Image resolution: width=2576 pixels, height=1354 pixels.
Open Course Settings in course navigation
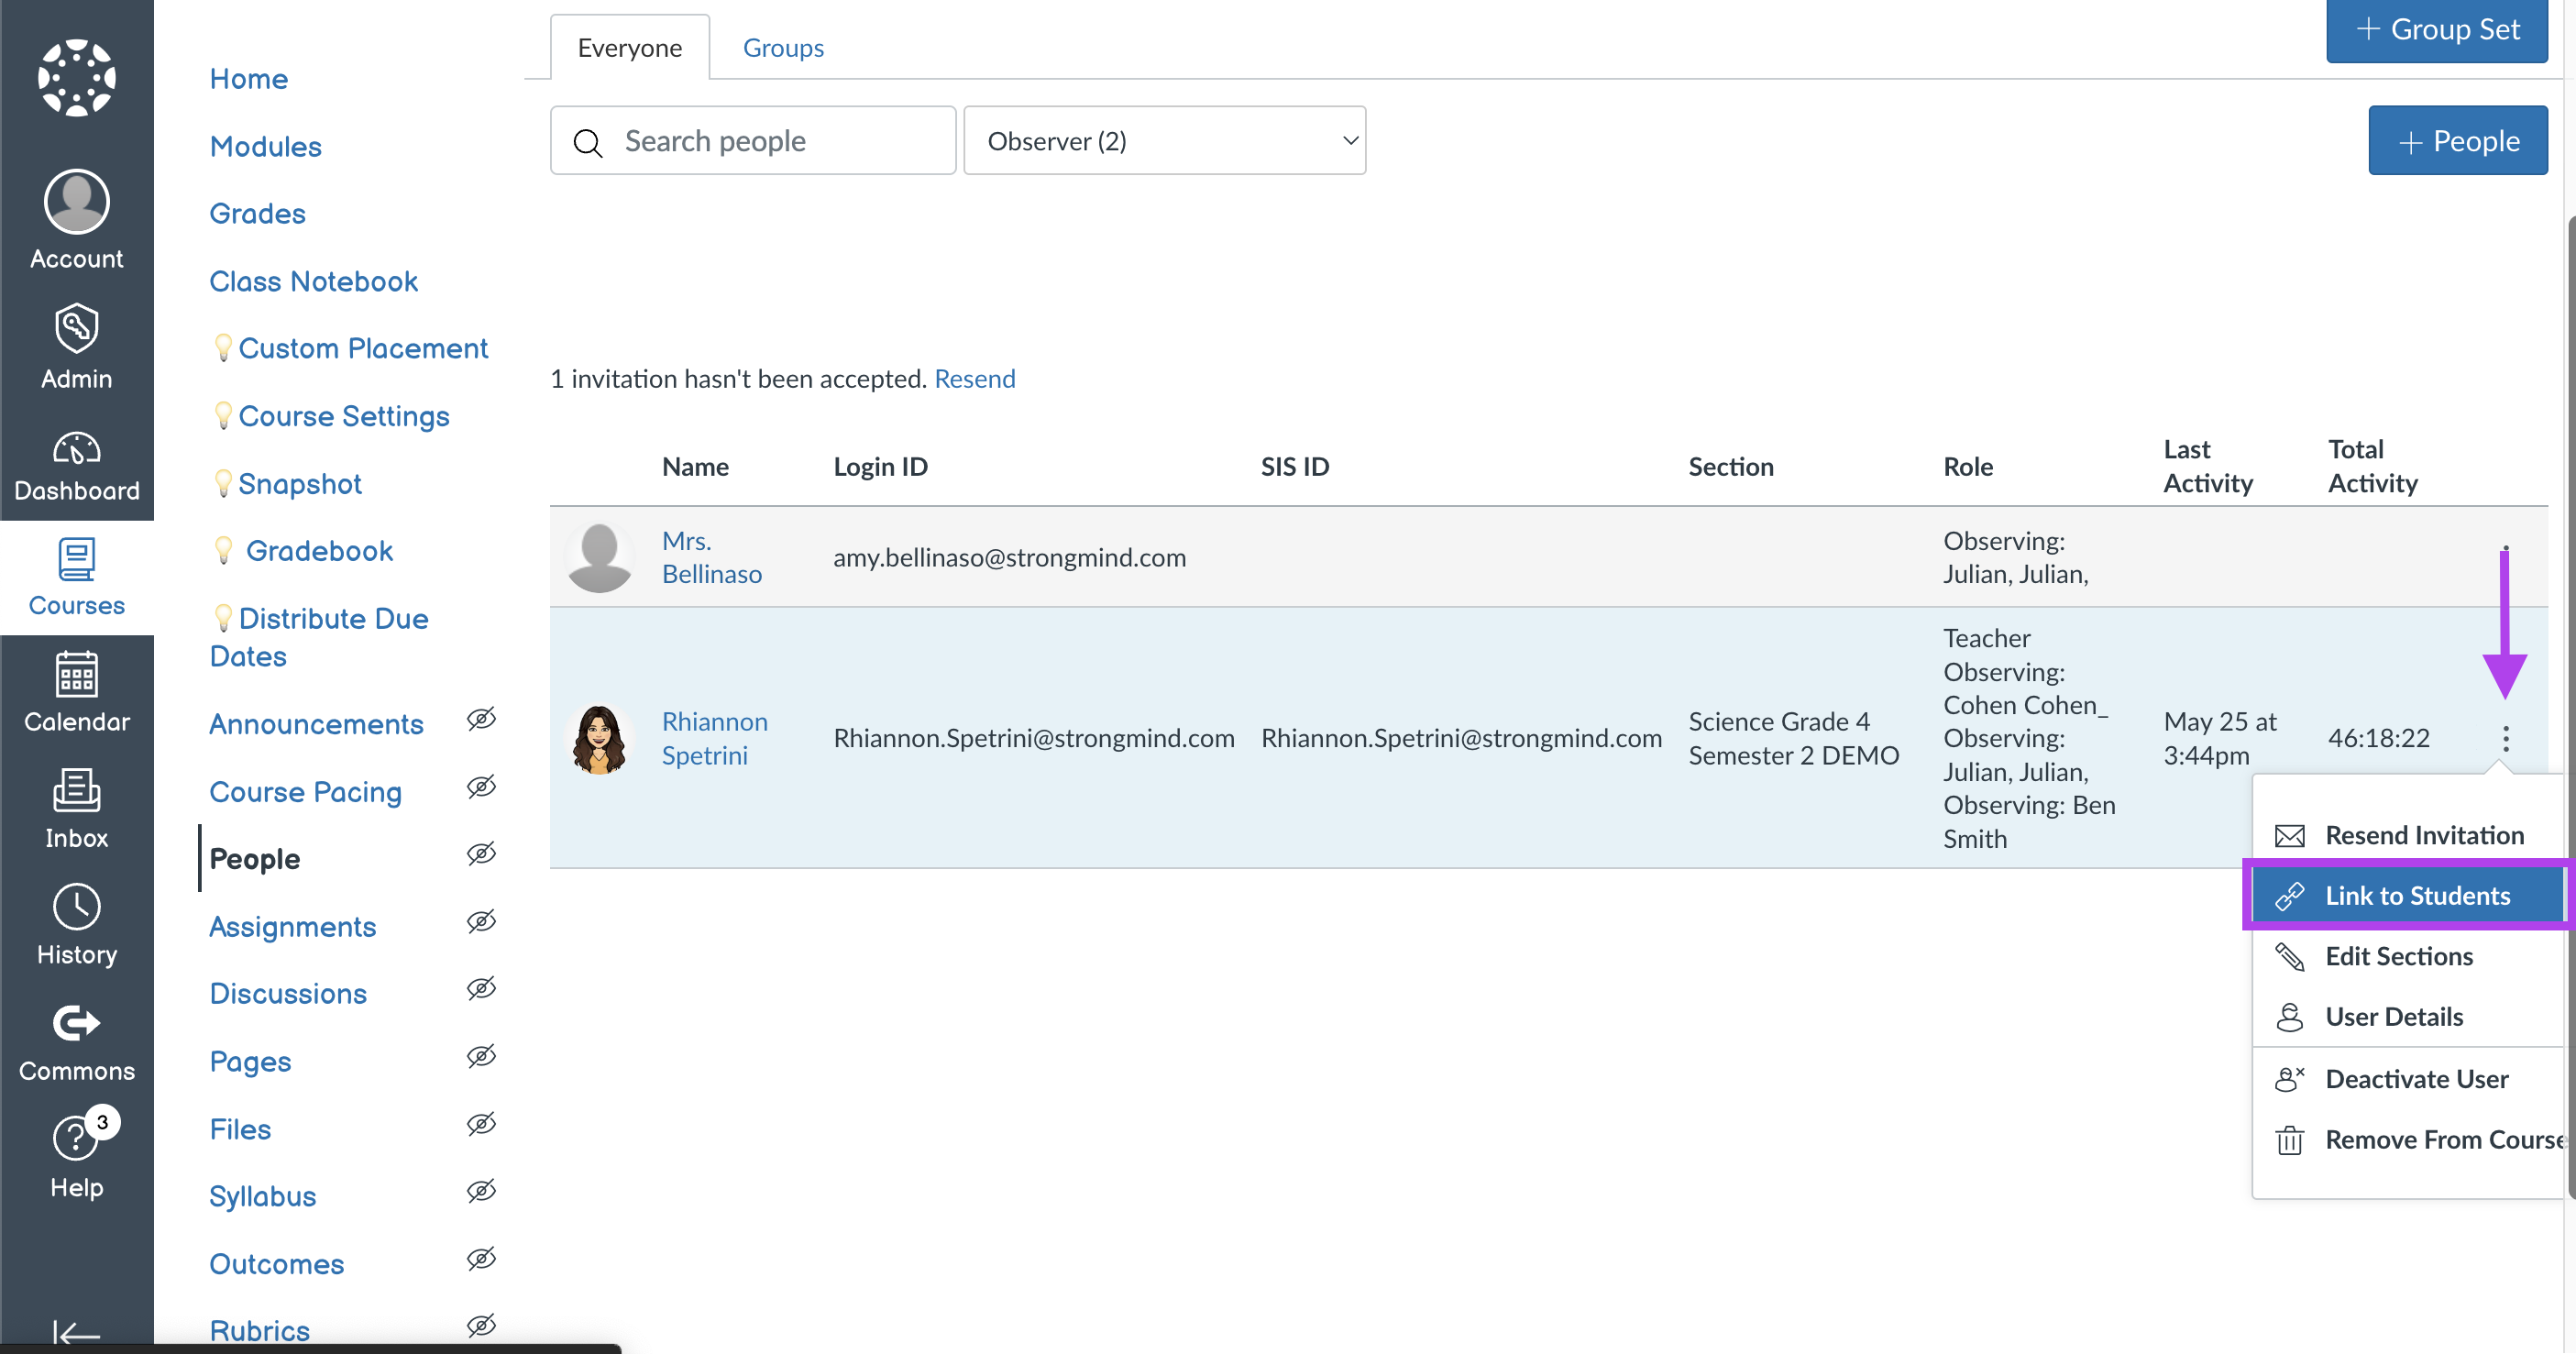click(x=344, y=416)
